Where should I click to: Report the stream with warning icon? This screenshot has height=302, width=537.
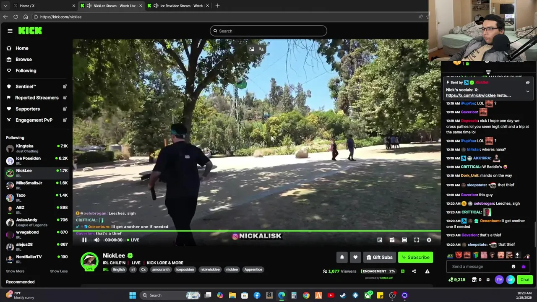tap(427, 271)
